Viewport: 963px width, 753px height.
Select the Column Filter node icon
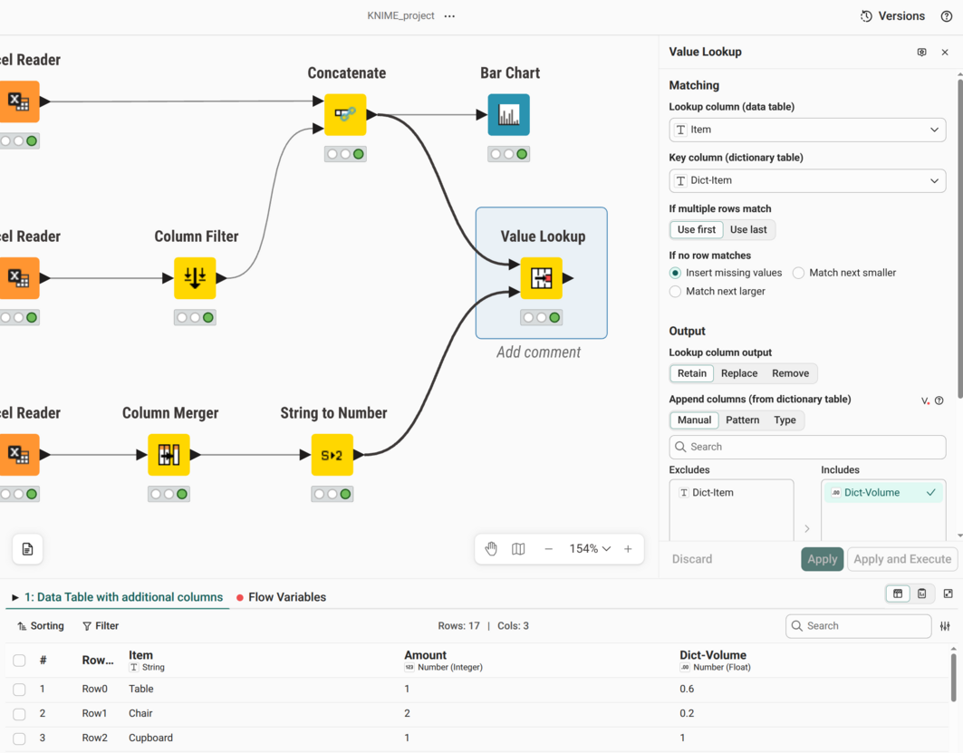[195, 278]
